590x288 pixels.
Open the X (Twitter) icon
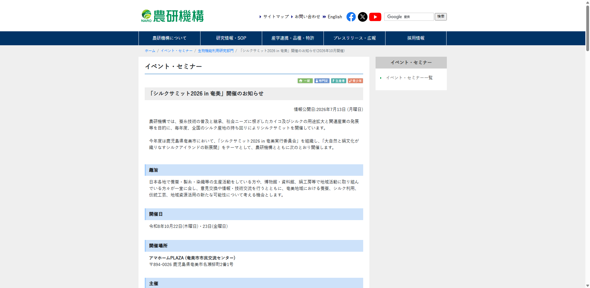point(363,17)
